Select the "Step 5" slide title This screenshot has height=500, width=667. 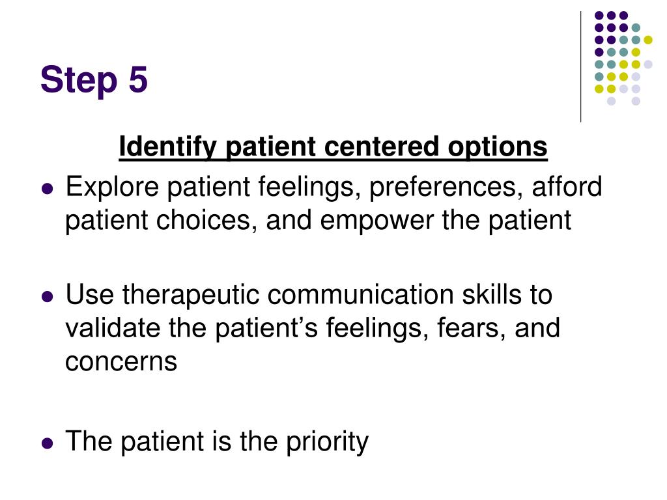(x=94, y=80)
